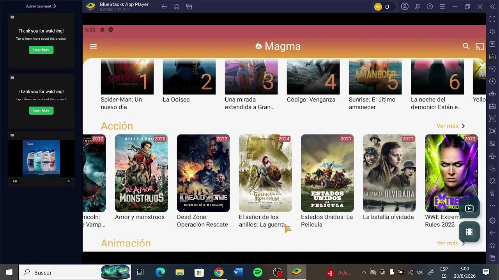The width and height of the screenshot is (499, 280).
Task: Open the BlueStacks title bar menu
Action: pos(442,7)
